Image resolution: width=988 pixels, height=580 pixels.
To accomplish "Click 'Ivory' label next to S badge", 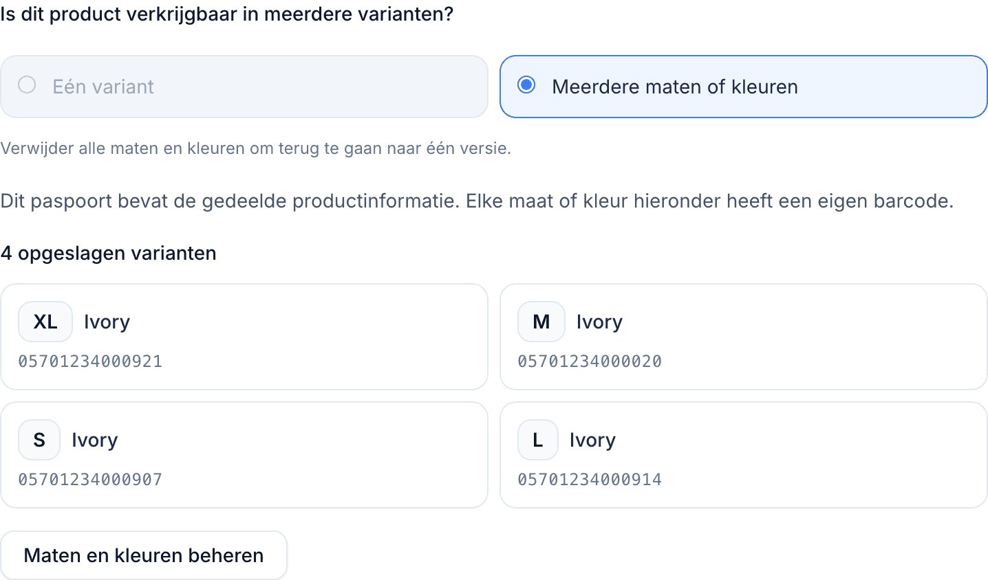I will tap(95, 440).
